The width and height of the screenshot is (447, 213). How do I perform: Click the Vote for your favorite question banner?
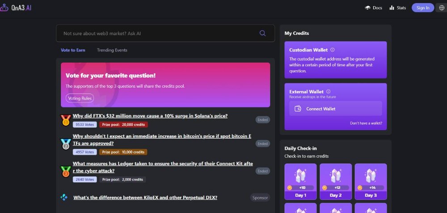[165, 85]
